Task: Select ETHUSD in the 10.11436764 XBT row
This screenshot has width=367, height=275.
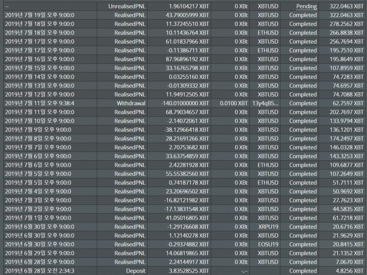Action: pyautogui.click(x=268, y=33)
